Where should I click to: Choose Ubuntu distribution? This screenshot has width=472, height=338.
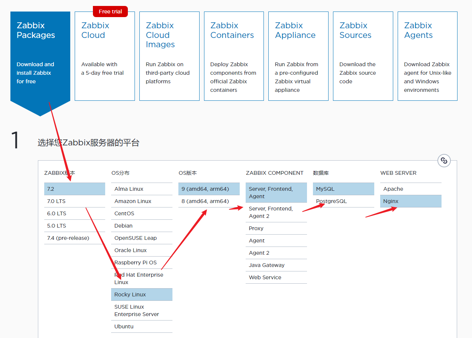tap(142, 326)
